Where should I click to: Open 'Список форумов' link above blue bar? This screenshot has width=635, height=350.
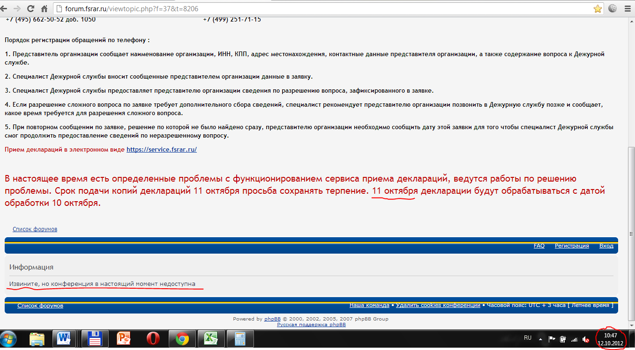point(35,229)
